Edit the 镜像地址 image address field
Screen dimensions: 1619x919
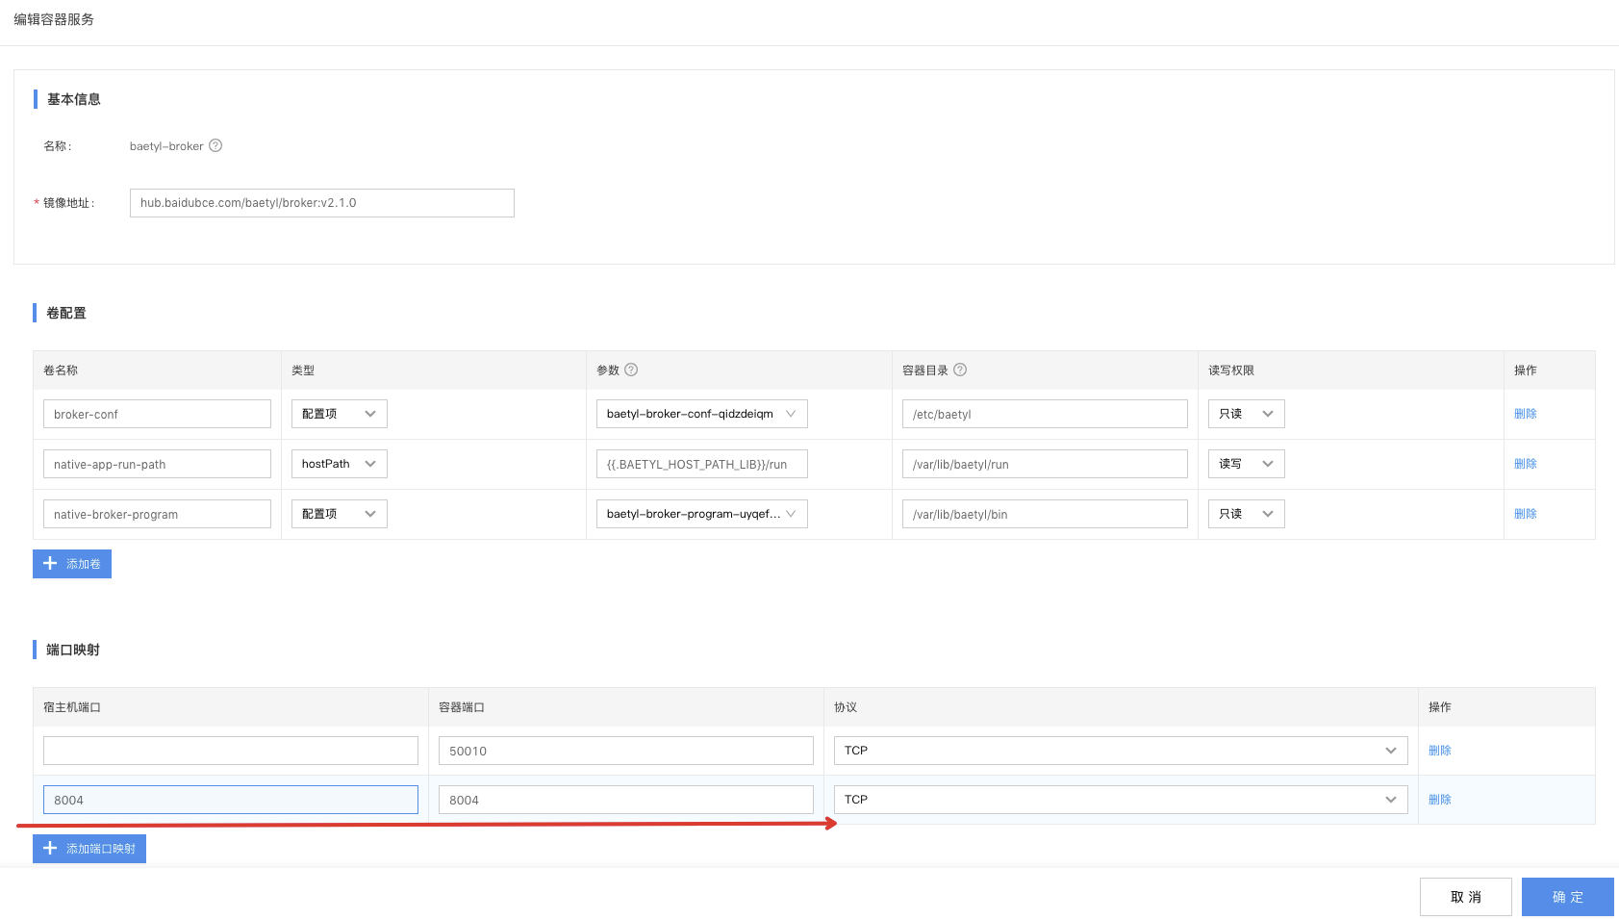[322, 203]
